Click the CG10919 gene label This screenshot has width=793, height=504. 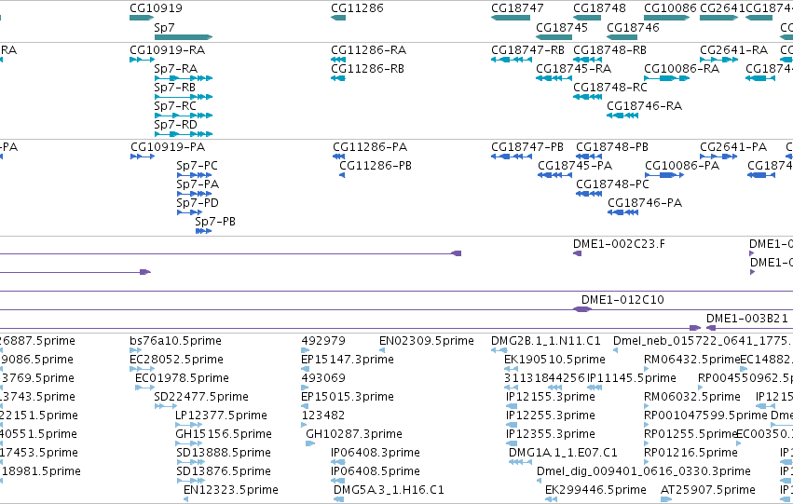click(156, 8)
